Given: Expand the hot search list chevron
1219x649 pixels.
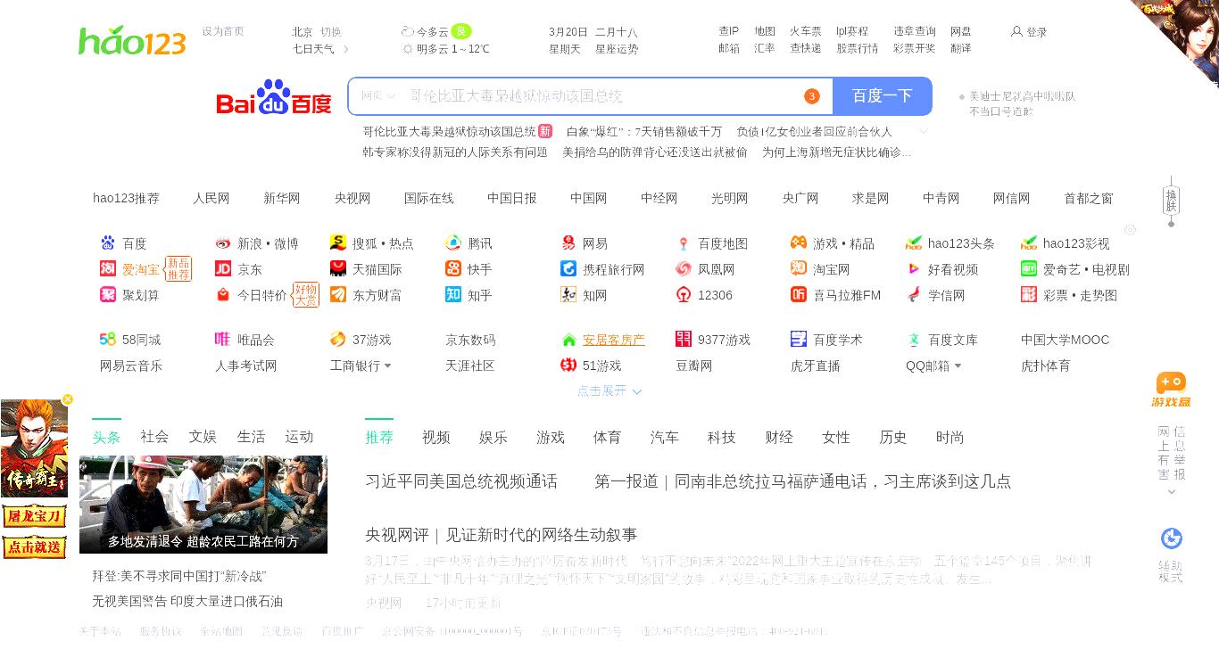Looking at the screenshot, I should pyautogui.click(x=924, y=131).
